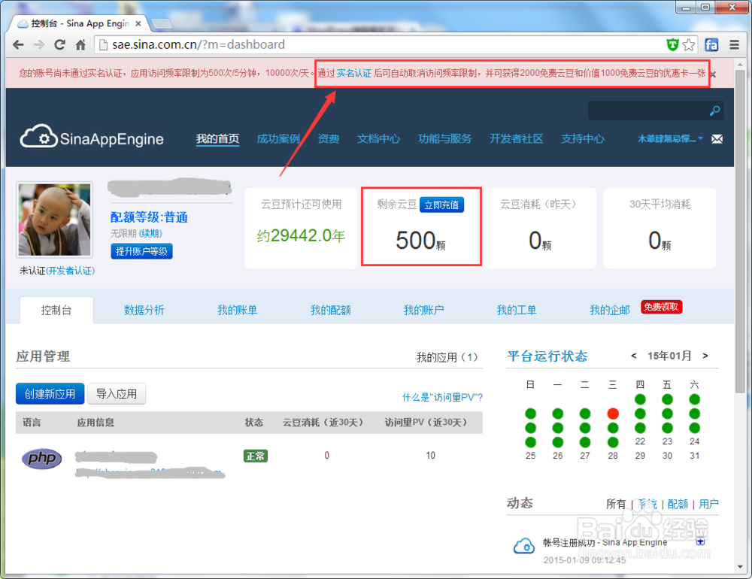Click the 帐号注册成功 news title

tap(605, 543)
